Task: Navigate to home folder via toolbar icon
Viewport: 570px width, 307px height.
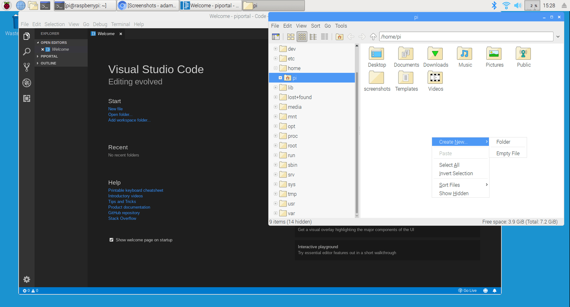Action: (x=339, y=37)
